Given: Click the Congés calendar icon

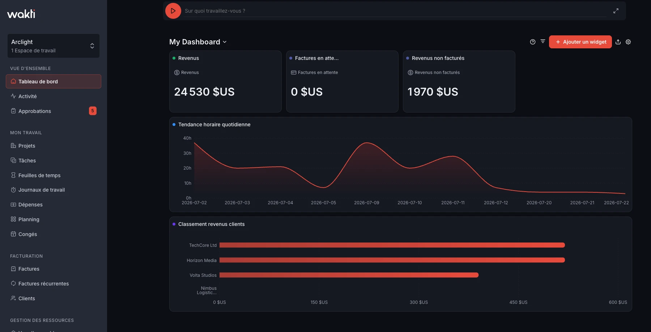Looking at the screenshot, I should tap(13, 234).
